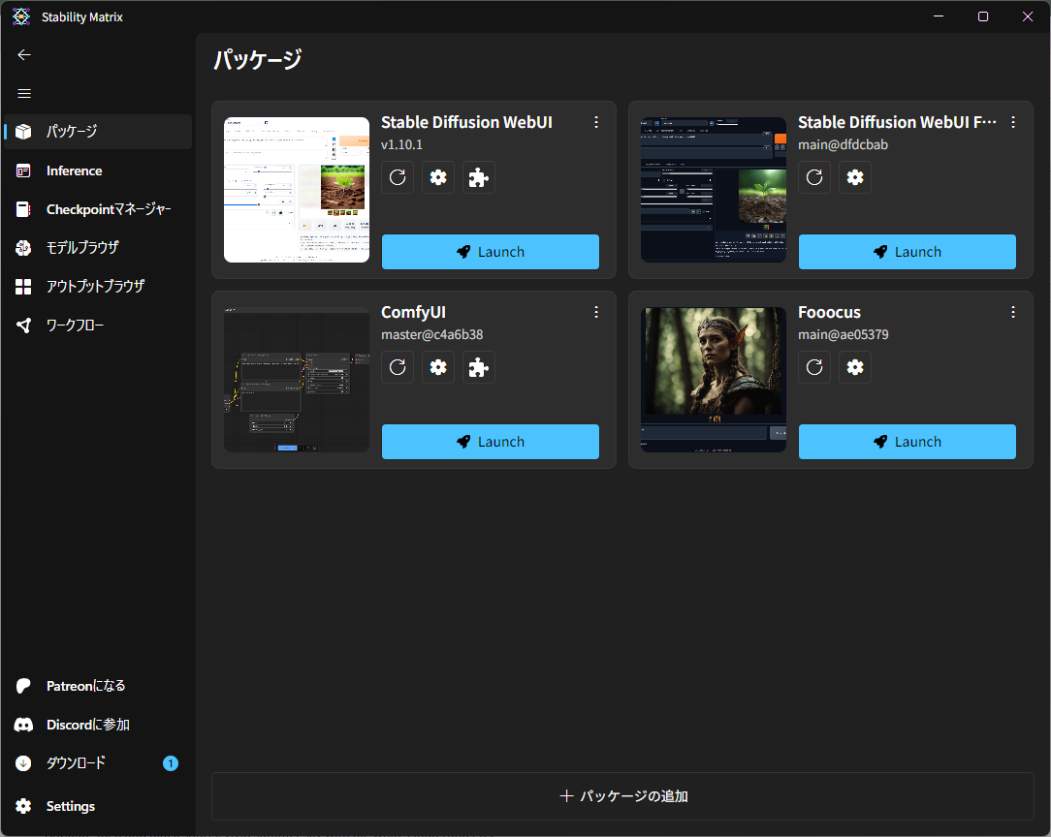Open the ダウンロード panel

98,763
